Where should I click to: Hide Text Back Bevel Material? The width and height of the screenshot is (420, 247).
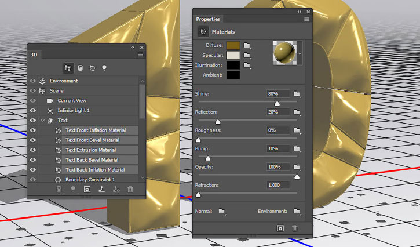32,160
